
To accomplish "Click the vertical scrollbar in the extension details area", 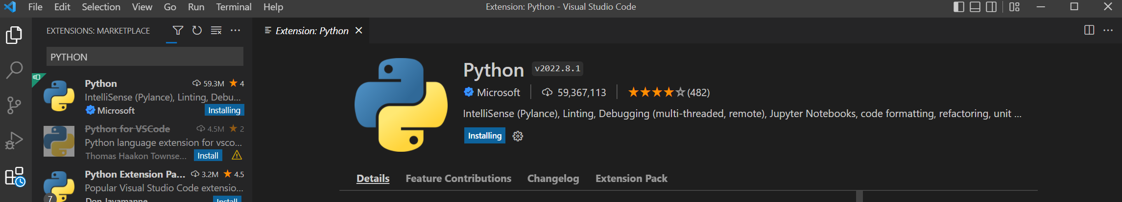I will click(859, 196).
